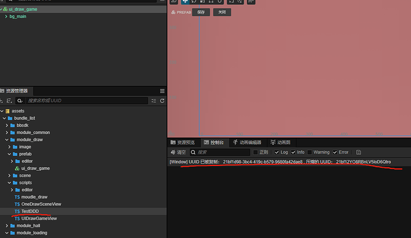Switch to the 控制台 console tab
The height and width of the screenshot is (238, 411).
coord(214,142)
